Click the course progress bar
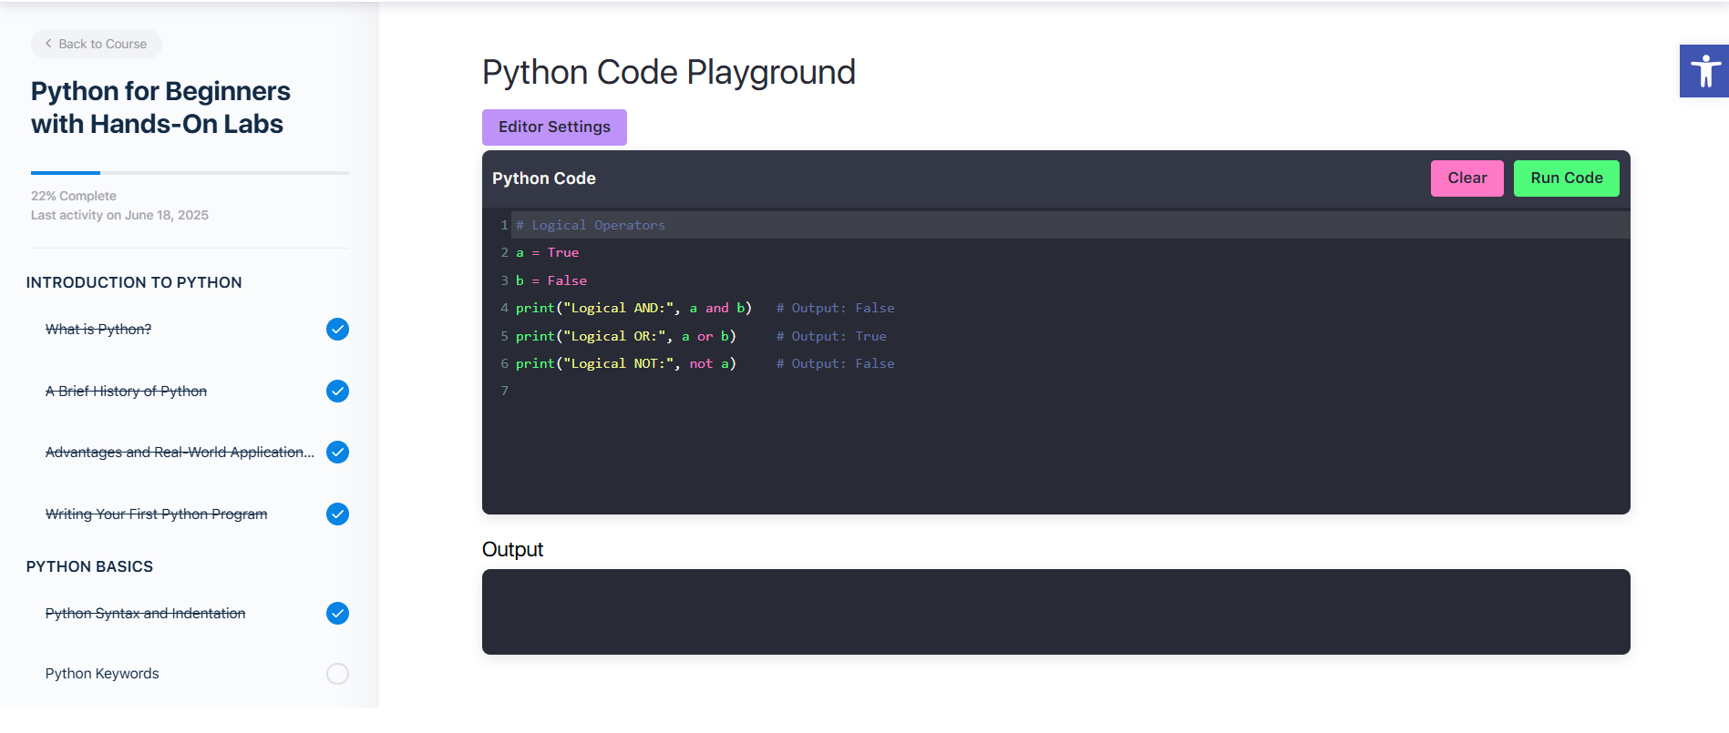Viewport: 1729px width, 733px height. tap(190, 172)
